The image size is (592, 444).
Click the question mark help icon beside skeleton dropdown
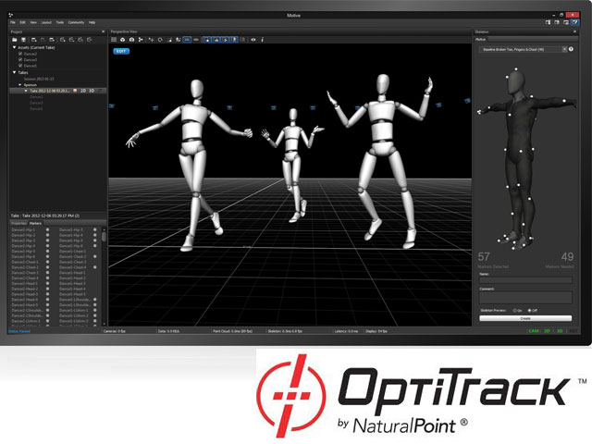pyautogui.click(x=571, y=49)
